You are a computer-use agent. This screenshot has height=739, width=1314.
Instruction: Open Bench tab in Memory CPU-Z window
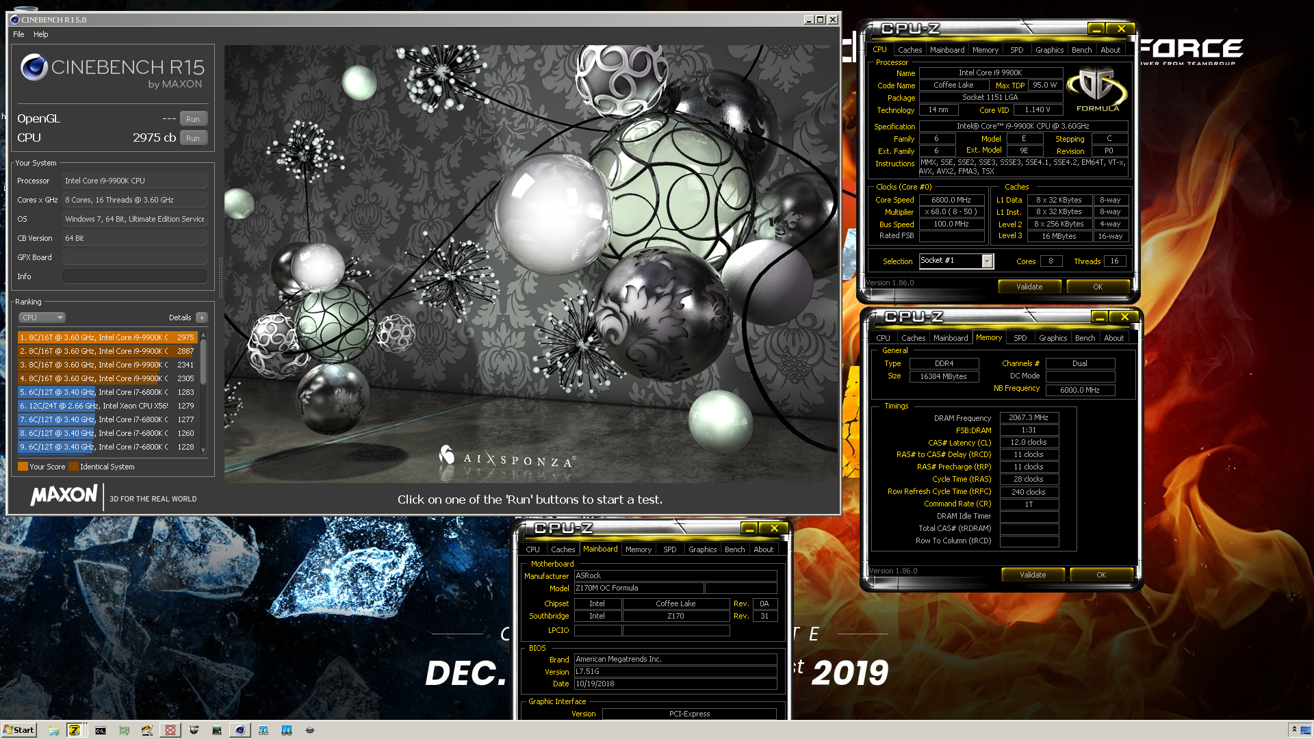coord(1085,338)
